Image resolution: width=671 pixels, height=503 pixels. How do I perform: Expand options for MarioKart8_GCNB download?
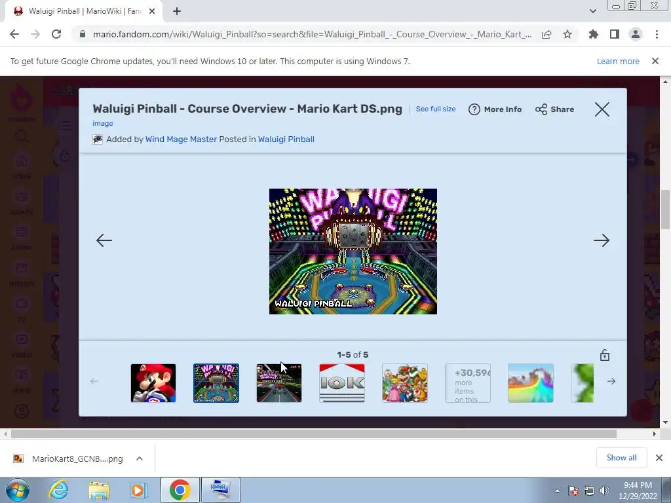coord(140,458)
